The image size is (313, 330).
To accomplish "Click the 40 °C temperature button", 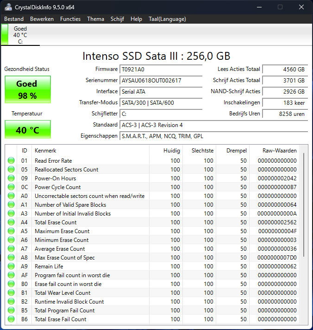I will 28,129.
